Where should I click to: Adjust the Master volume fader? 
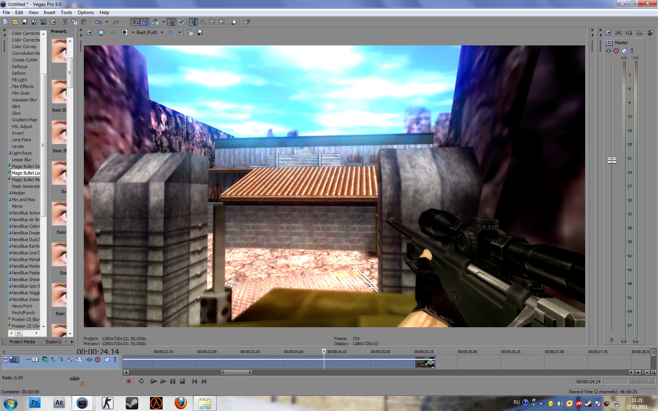[612, 160]
